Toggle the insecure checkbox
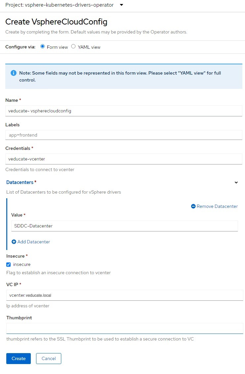The image size is (245, 374). coord(9,265)
